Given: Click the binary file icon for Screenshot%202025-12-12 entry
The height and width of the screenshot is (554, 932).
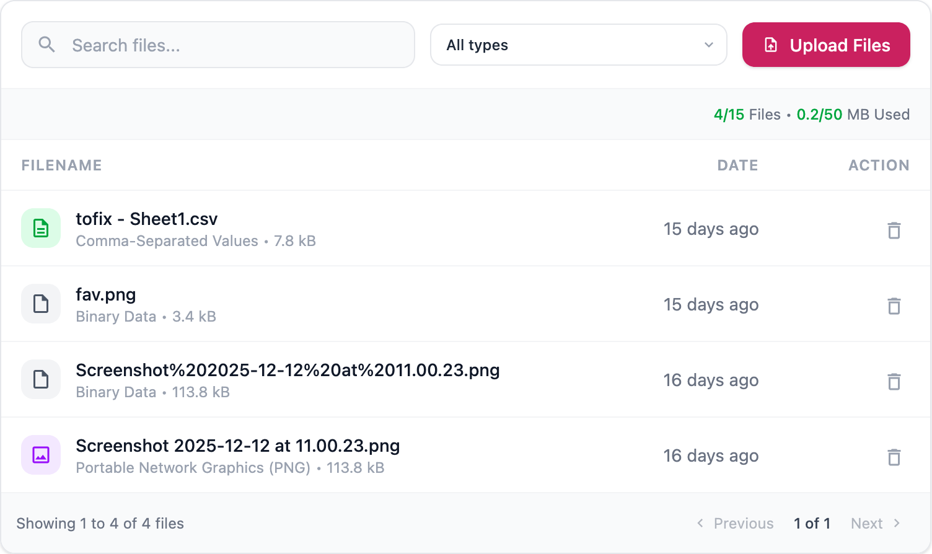Looking at the screenshot, I should click(41, 379).
